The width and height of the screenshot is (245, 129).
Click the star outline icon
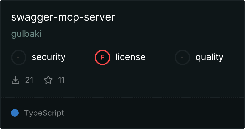48,80
